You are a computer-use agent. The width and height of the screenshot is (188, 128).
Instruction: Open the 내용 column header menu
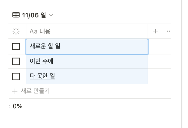[x=45, y=31]
